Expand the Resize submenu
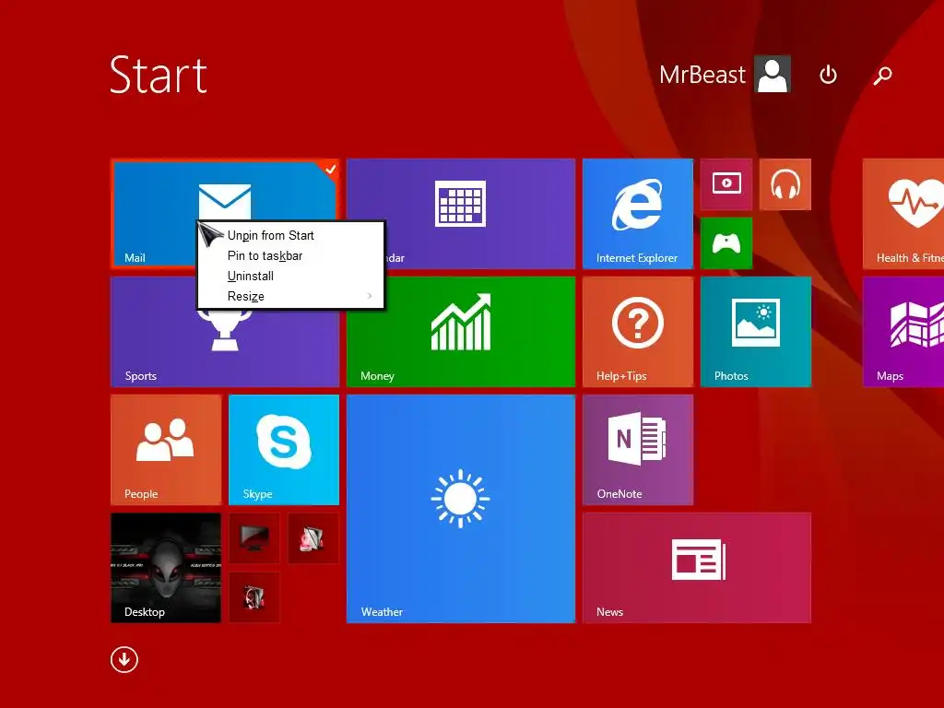 290,296
